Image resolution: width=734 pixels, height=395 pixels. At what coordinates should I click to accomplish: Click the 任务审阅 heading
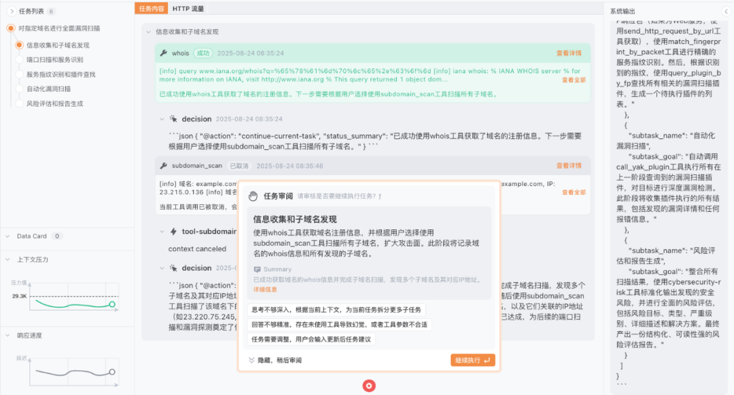[278, 196]
